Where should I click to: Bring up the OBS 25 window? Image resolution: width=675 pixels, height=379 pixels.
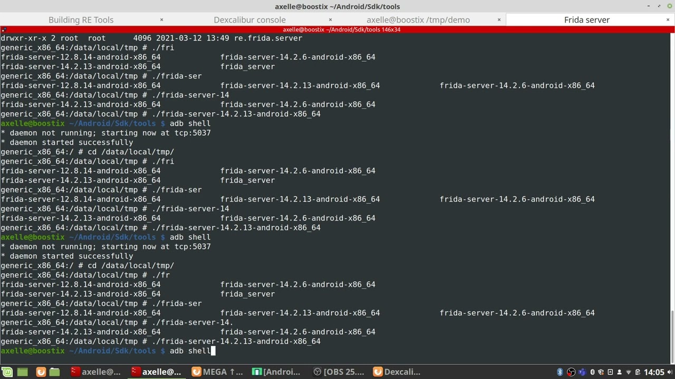coord(338,372)
